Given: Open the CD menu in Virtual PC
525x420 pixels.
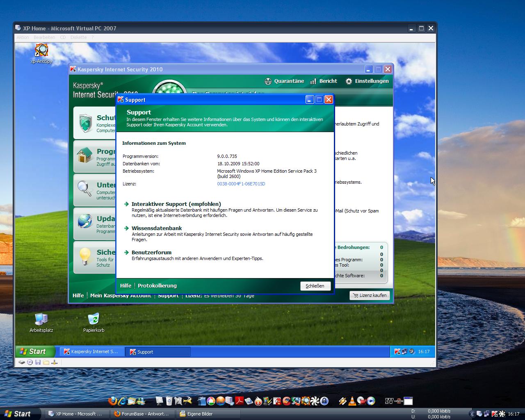Looking at the screenshot, I should (63, 37).
